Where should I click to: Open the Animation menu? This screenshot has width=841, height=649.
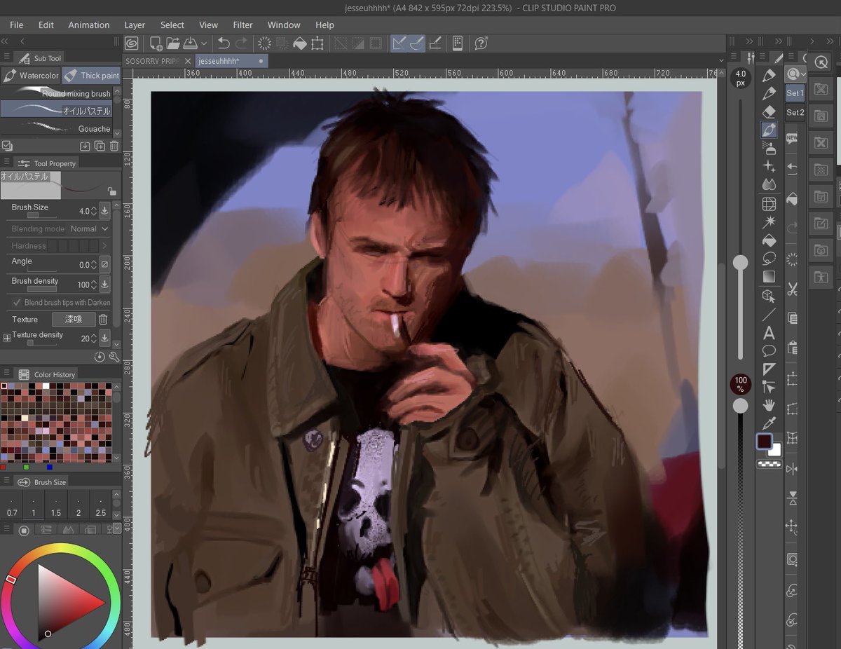(x=89, y=25)
